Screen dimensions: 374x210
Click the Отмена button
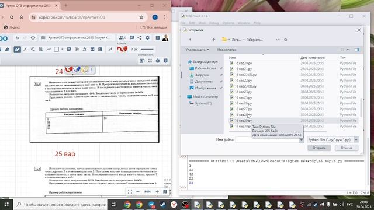pyautogui.click(x=347, y=148)
